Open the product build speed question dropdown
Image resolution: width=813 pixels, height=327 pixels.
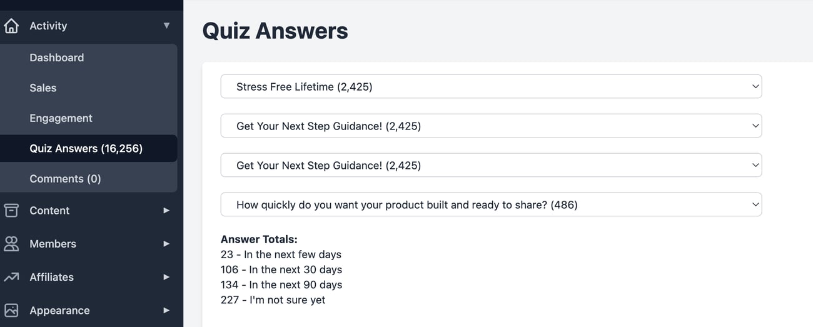point(491,205)
